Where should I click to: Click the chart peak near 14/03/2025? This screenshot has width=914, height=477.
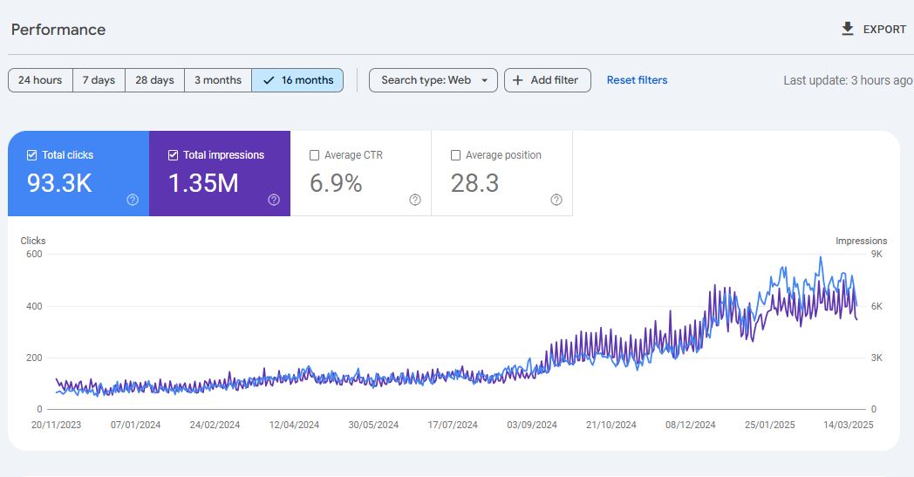click(x=821, y=258)
